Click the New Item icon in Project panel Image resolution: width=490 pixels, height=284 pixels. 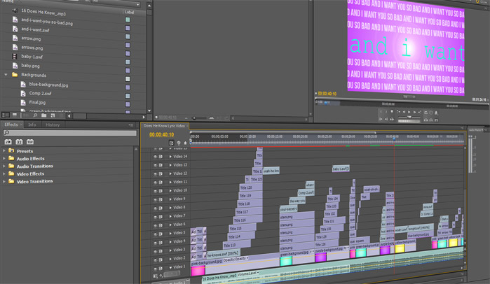tap(53, 115)
